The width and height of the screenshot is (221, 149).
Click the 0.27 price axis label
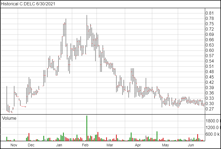coord(210,109)
